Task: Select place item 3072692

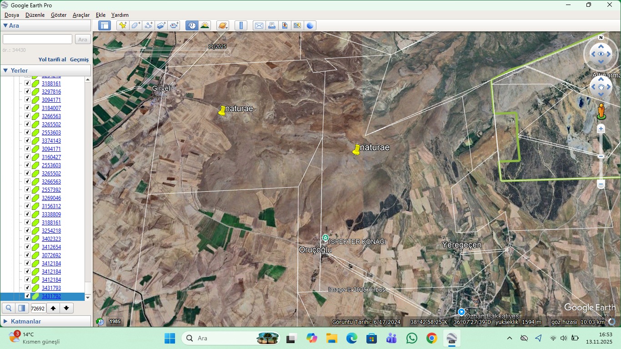Action: (x=51, y=255)
